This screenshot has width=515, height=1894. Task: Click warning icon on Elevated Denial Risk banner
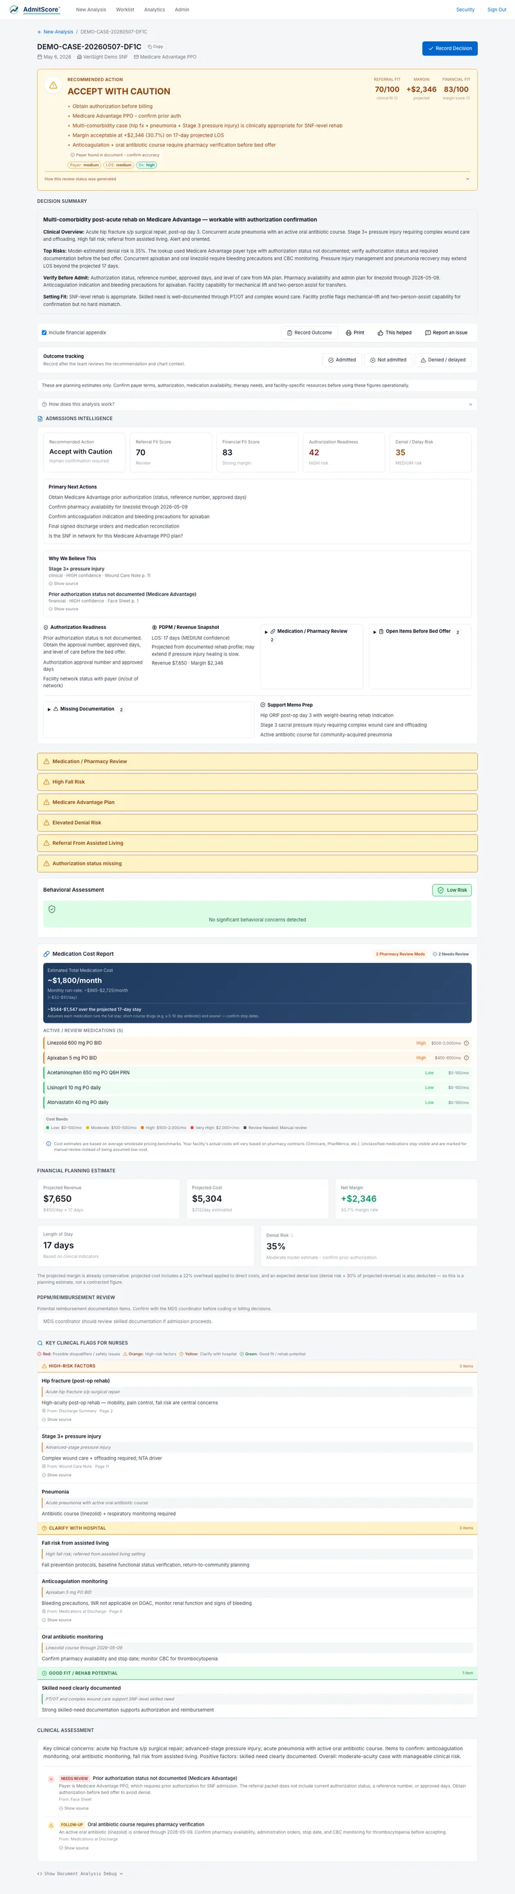tap(46, 823)
